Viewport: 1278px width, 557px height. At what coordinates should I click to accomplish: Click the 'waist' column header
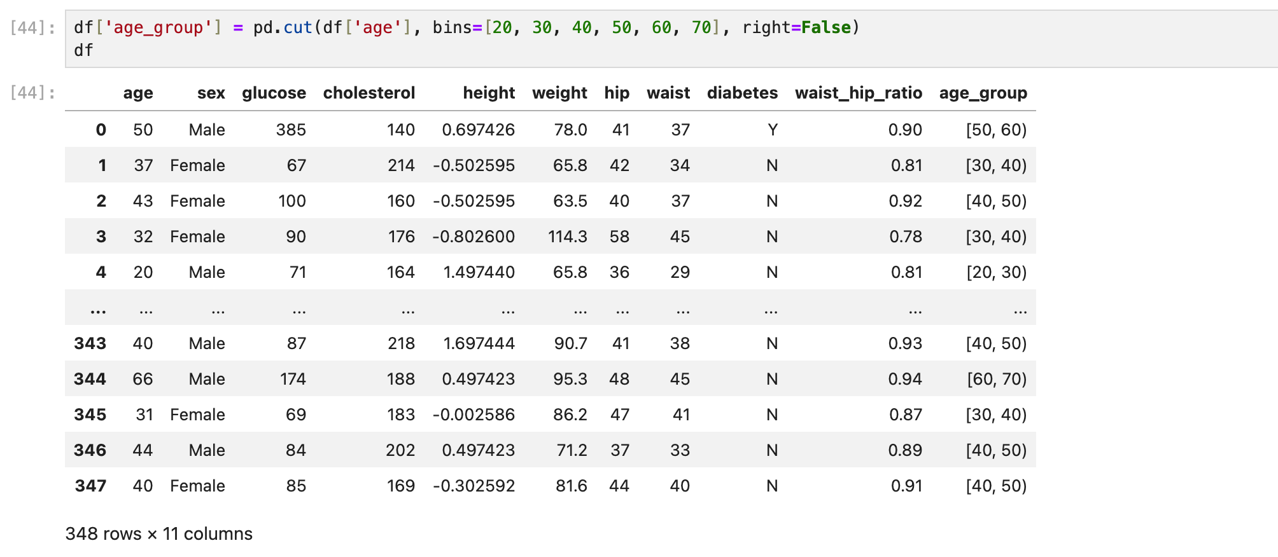(x=668, y=93)
